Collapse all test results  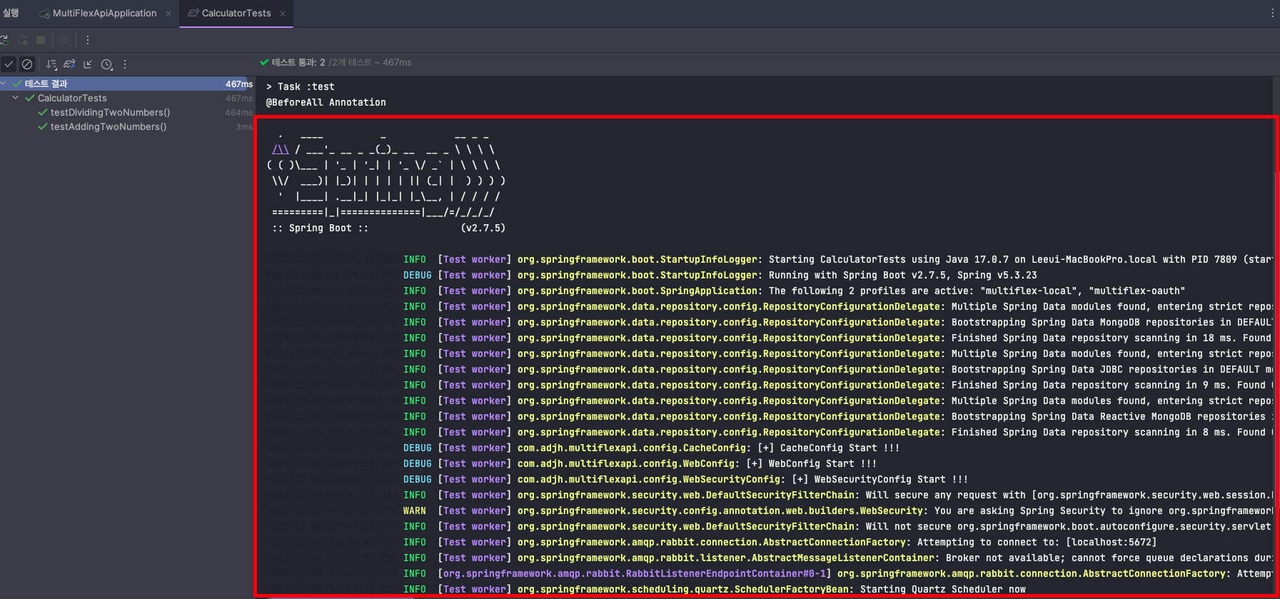pos(88,64)
